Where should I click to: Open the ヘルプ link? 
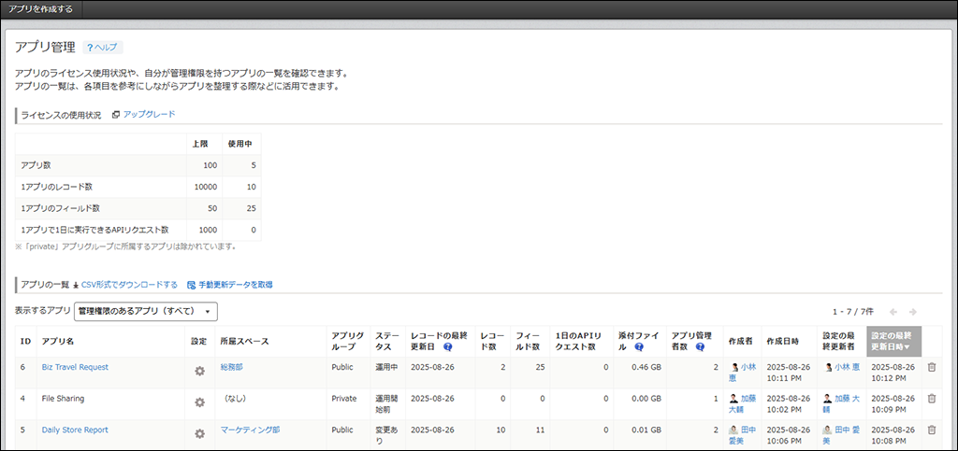coord(103,47)
